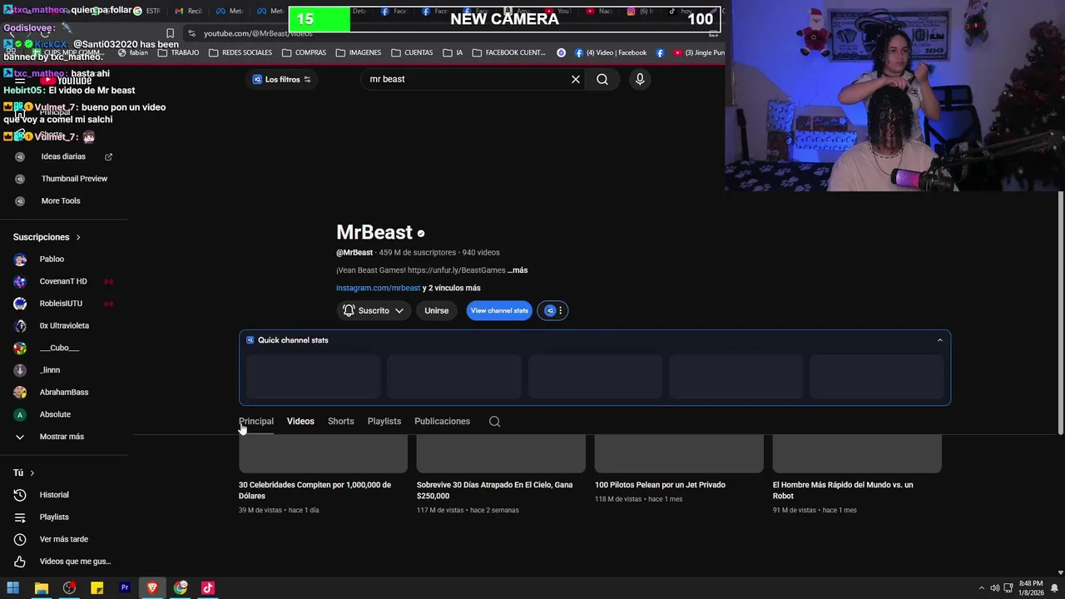The width and height of the screenshot is (1065, 599).
Task: Switch to the Principal channel tab
Action: coord(256,421)
